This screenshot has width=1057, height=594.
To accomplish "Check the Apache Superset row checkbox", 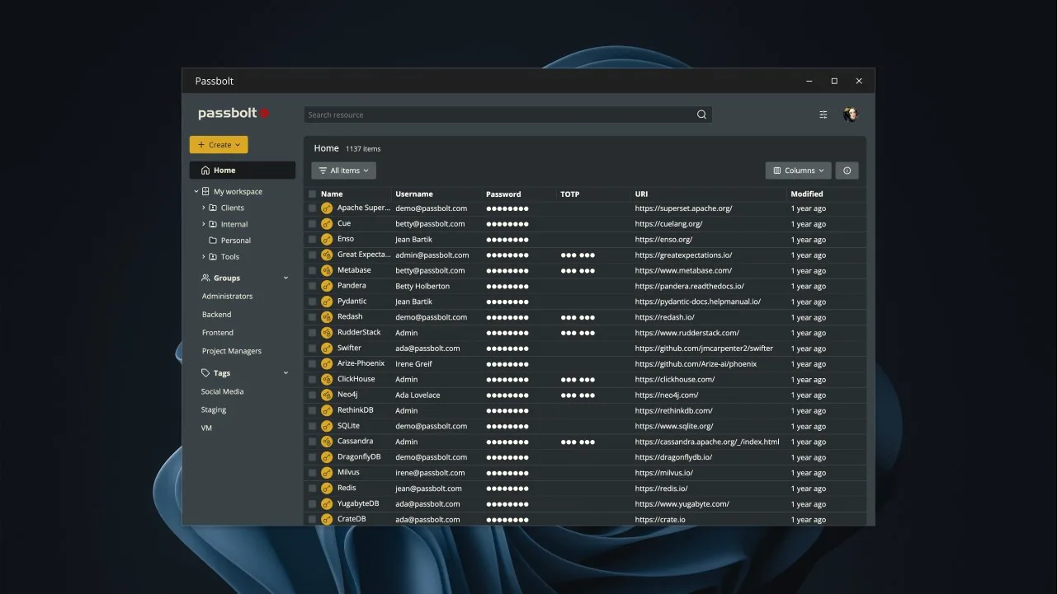I will pyautogui.click(x=312, y=208).
